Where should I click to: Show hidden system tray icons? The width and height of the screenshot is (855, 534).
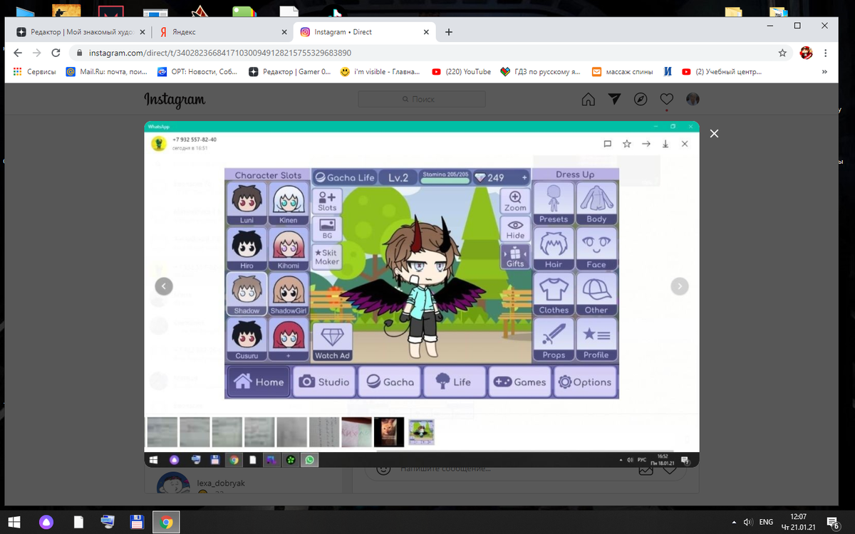tap(735, 521)
